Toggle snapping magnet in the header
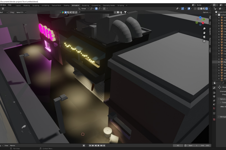Image resolution: width=226 pixels, height=150 pixels. point(96,8)
